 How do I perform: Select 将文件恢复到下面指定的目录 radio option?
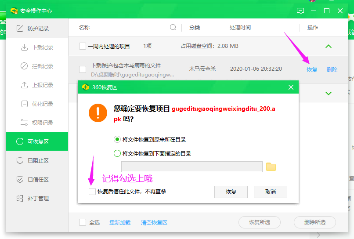point(117,153)
